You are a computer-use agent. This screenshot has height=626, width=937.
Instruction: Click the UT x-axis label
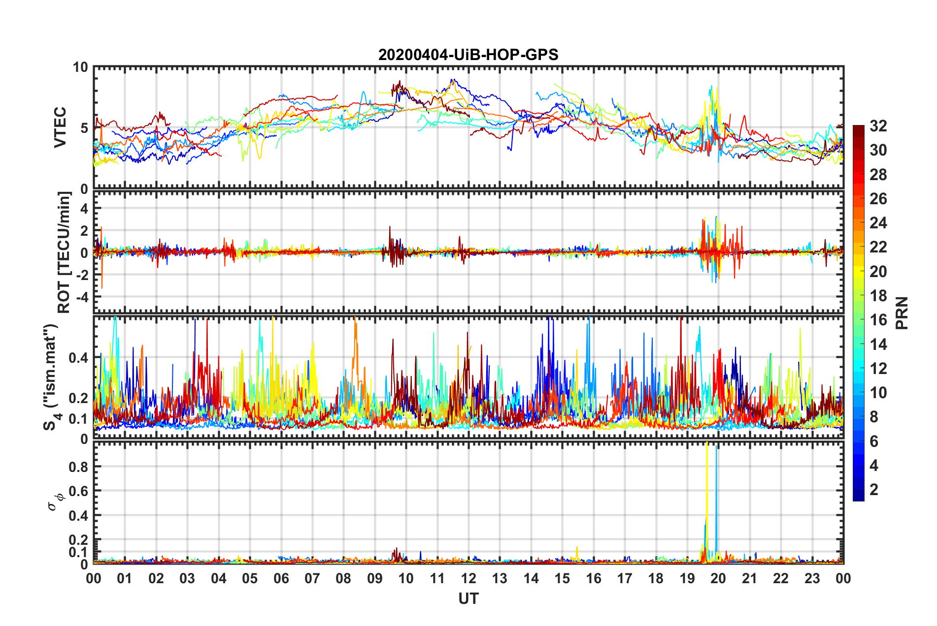(468, 598)
